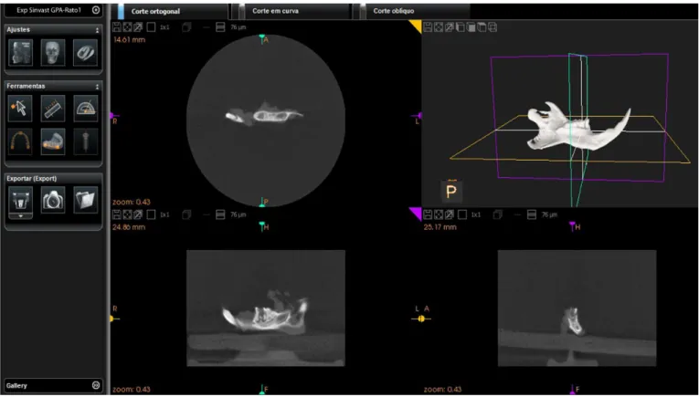Select the first cube orientation in 3D toolbar
Screen dimensions: 699x397
[460, 27]
